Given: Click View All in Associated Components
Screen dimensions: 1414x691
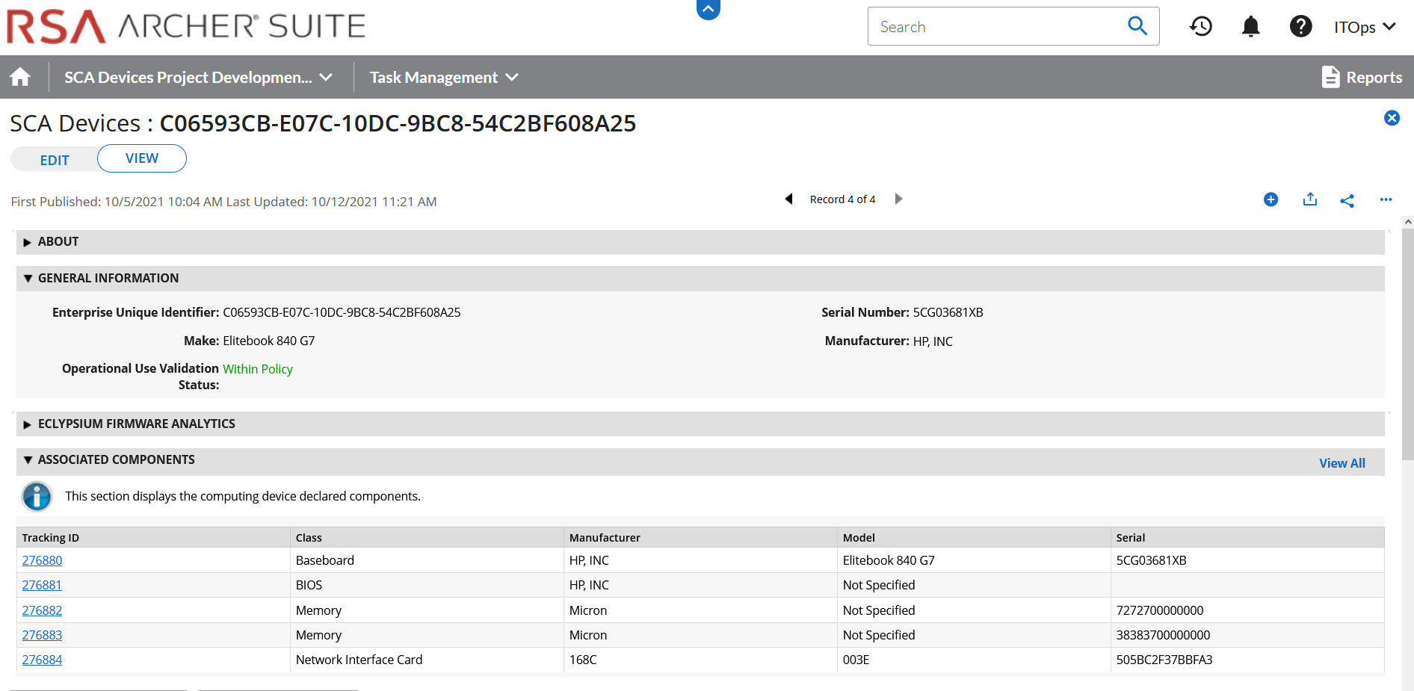Looking at the screenshot, I should 1342,463.
